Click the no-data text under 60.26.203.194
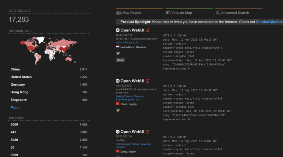Viewport: 283px width, 157px height. tap(120, 140)
